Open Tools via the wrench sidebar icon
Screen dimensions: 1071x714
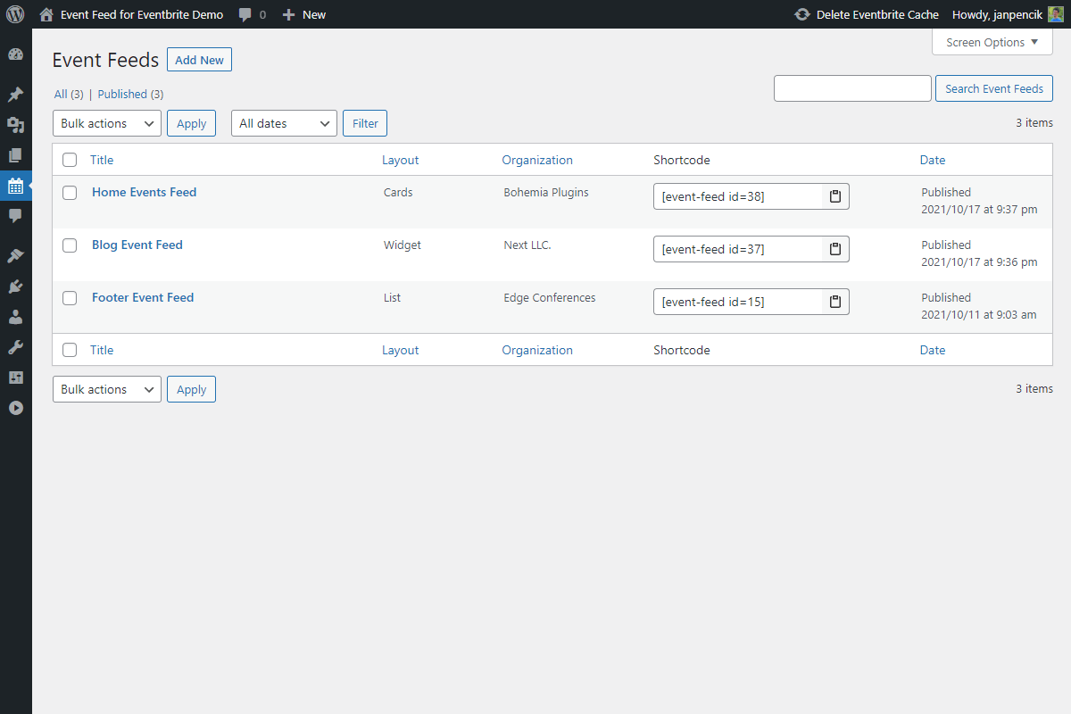click(15, 347)
